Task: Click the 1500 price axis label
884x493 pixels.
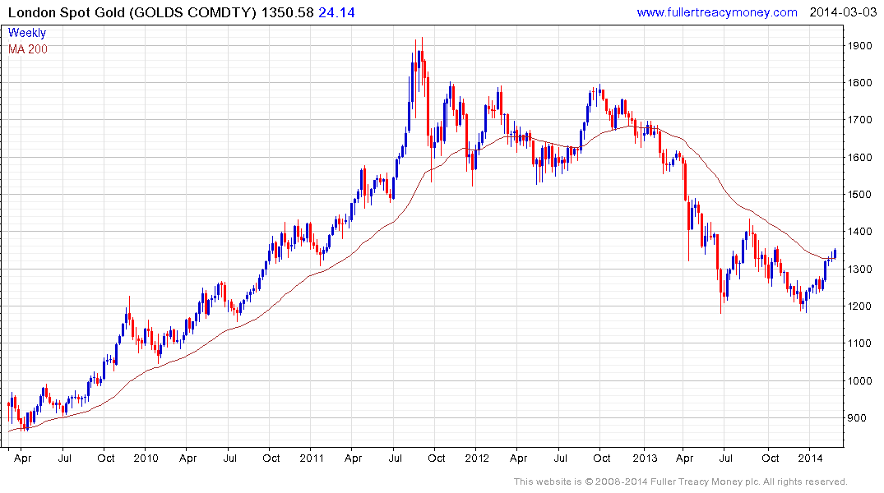Action: pos(860,195)
